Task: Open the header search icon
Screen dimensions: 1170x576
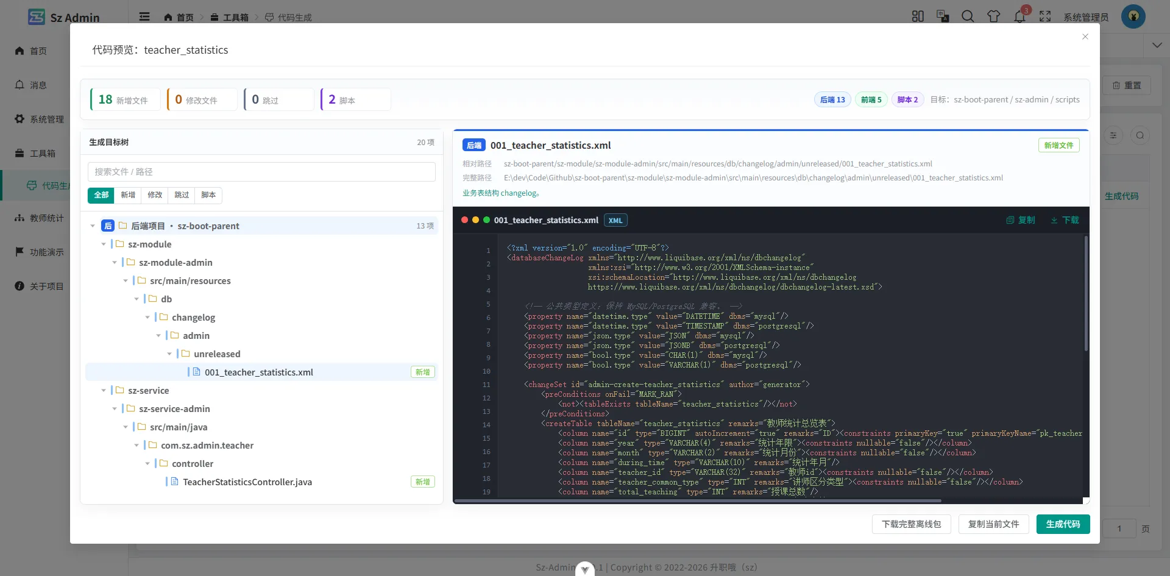Action: coord(968,16)
